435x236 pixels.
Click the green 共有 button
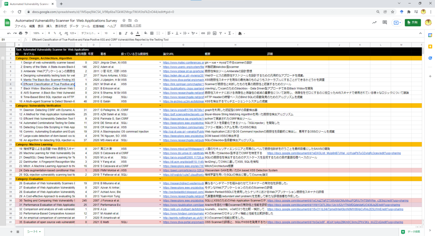(x=413, y=22)
